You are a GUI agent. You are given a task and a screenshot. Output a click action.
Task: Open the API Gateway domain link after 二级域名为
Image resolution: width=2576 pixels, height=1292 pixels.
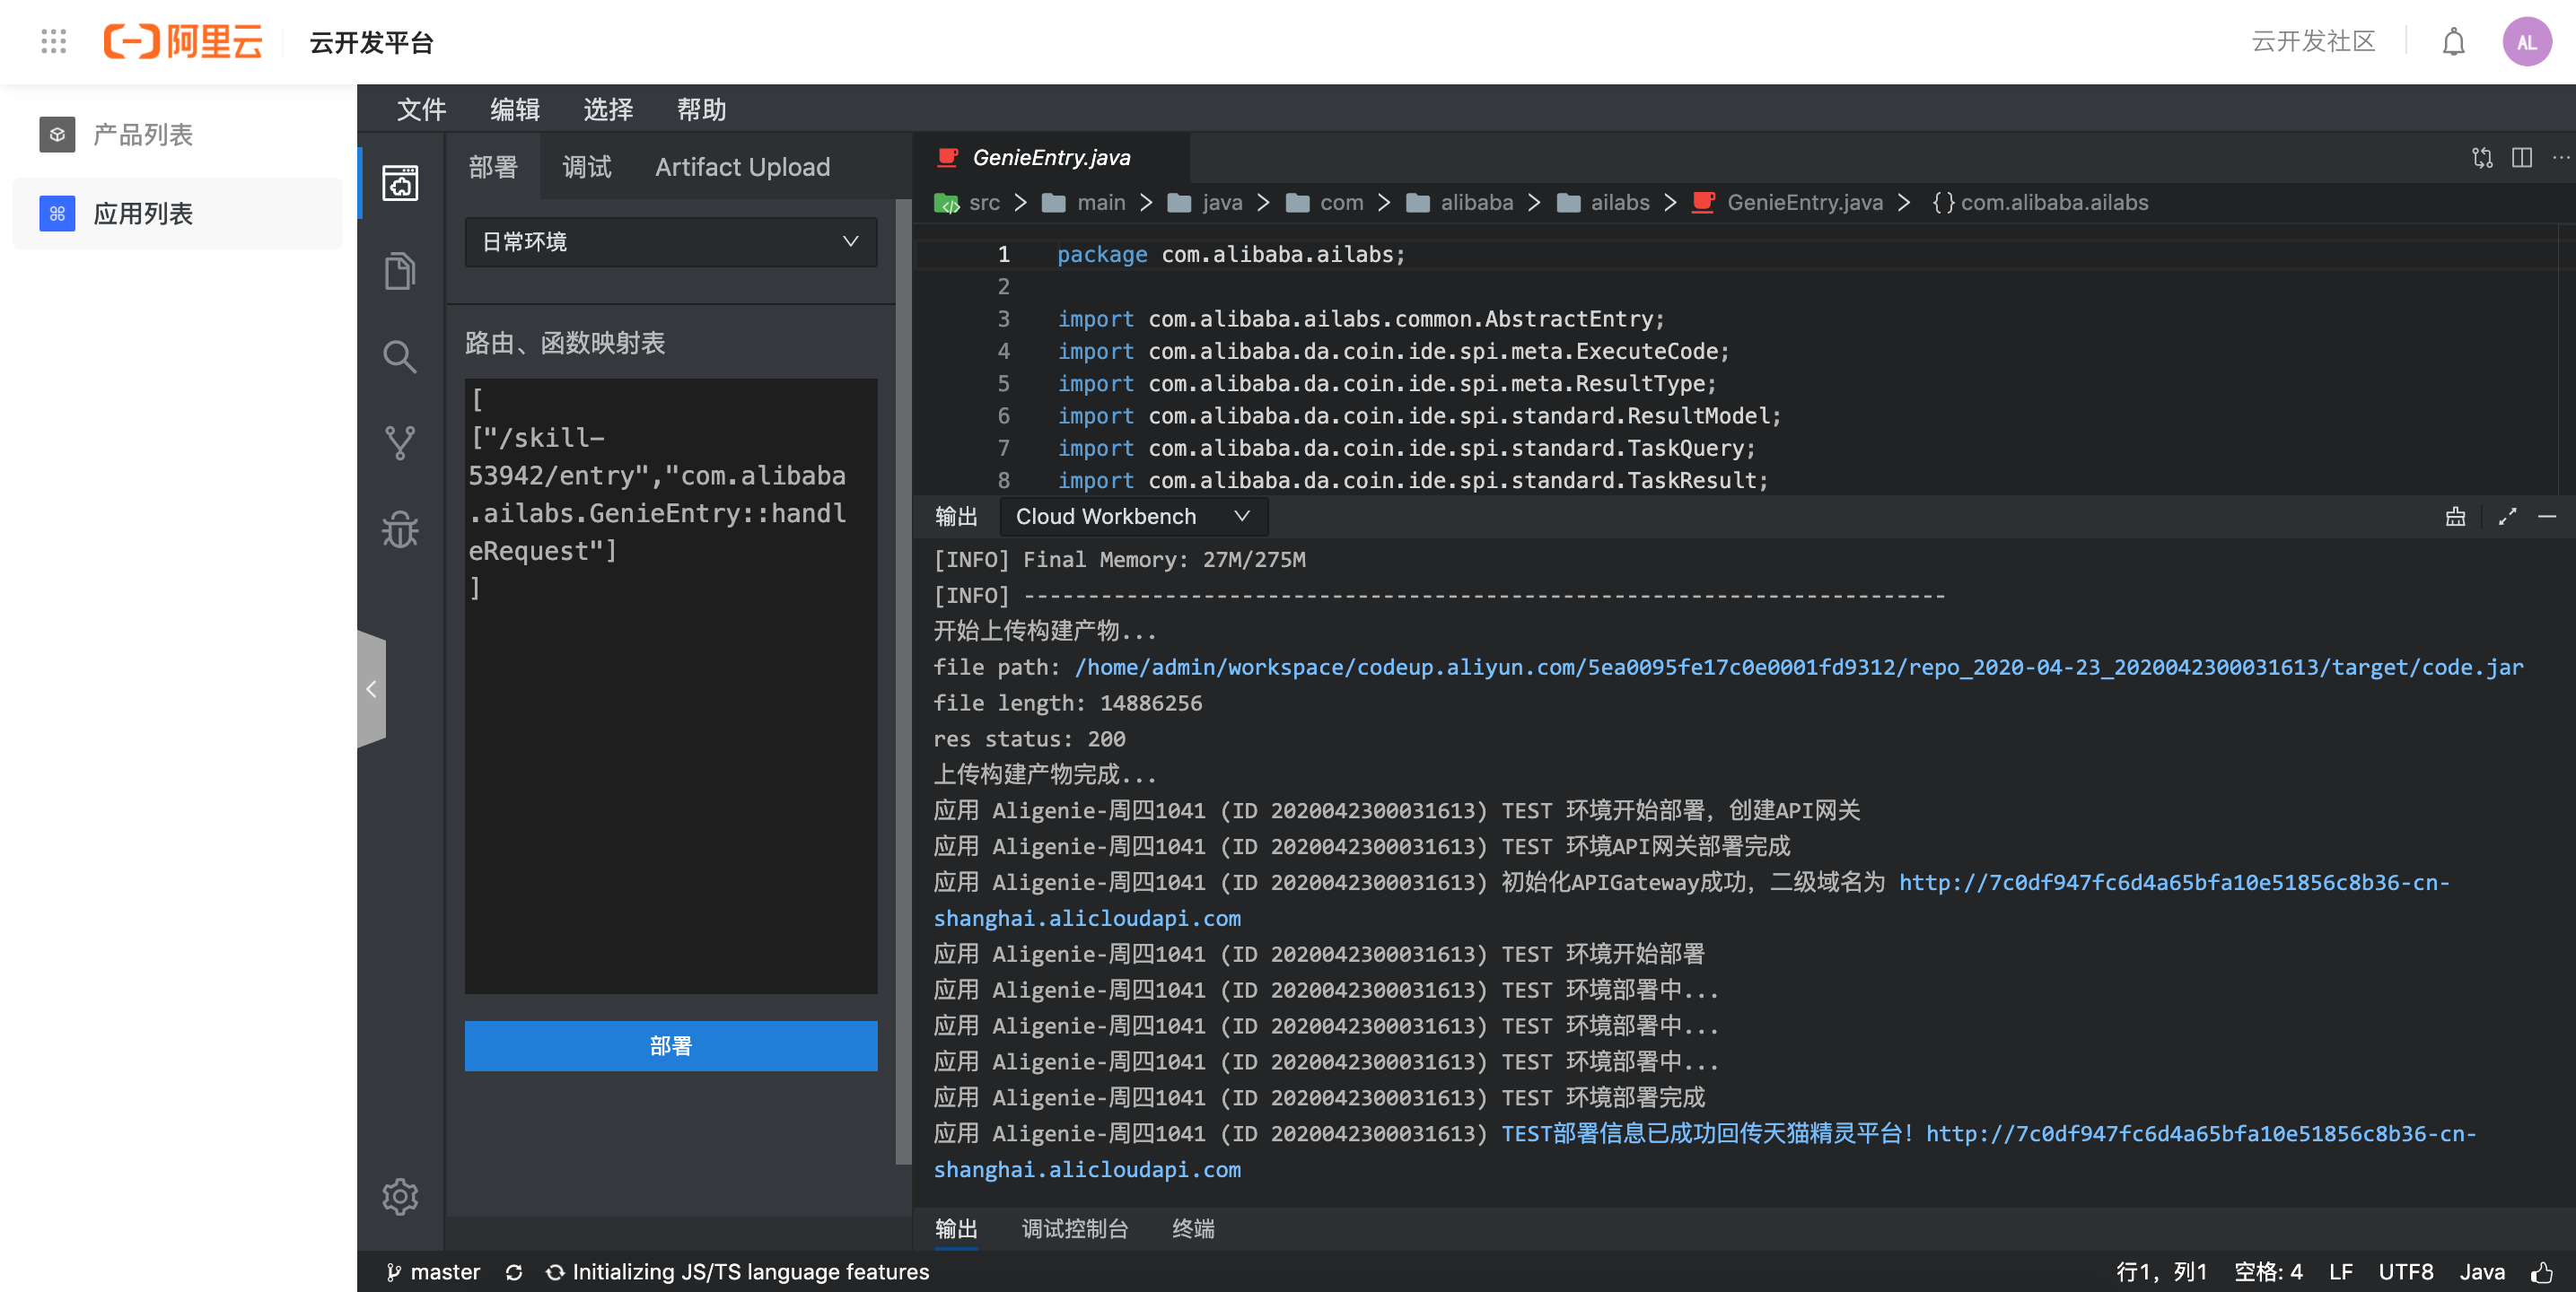point(2174,883)
